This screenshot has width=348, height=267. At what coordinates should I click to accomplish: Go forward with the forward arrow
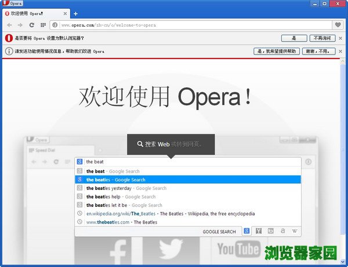pyautogui.click(x=20, y=25)
